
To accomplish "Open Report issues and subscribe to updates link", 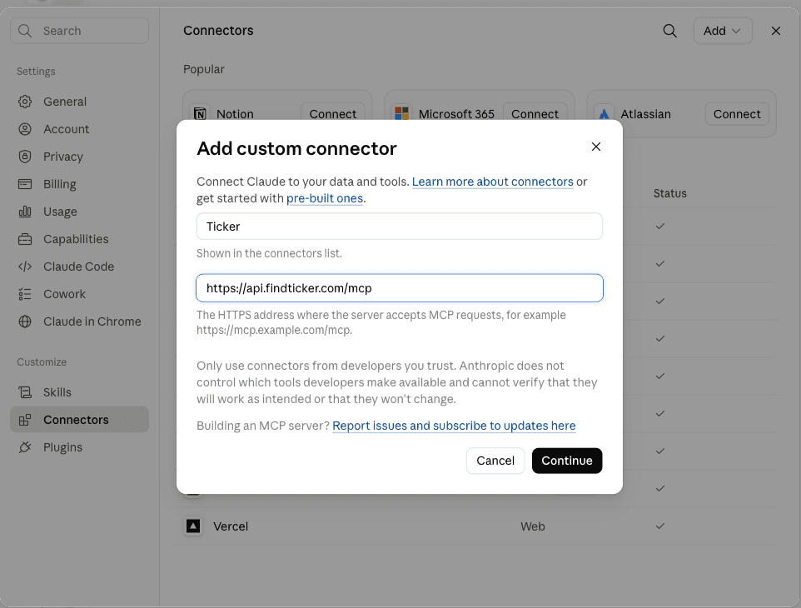I will (x=454, y=426).
